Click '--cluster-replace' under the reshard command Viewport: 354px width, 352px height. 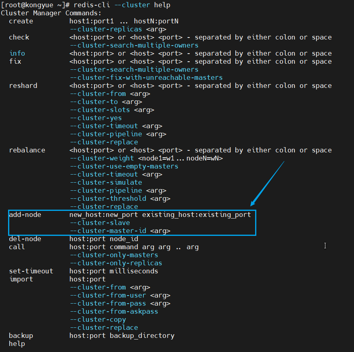pyautogui.click(x=104, y=142)
